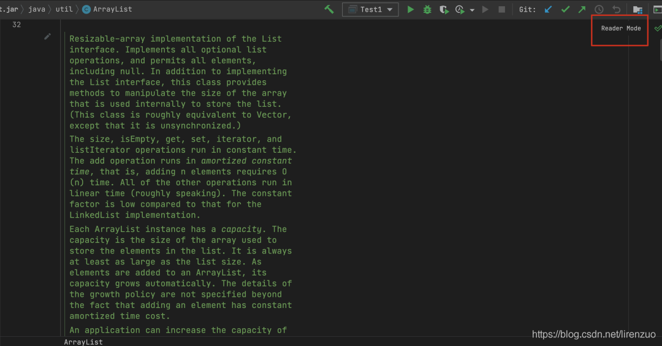
Task: Open the Test1 run configuration dropdown
Action: (x=370, y=9)
